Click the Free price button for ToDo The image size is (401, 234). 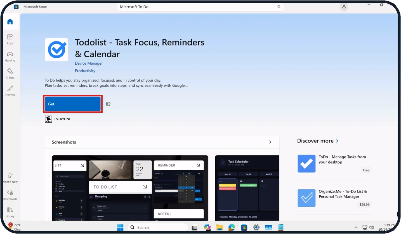366,170
